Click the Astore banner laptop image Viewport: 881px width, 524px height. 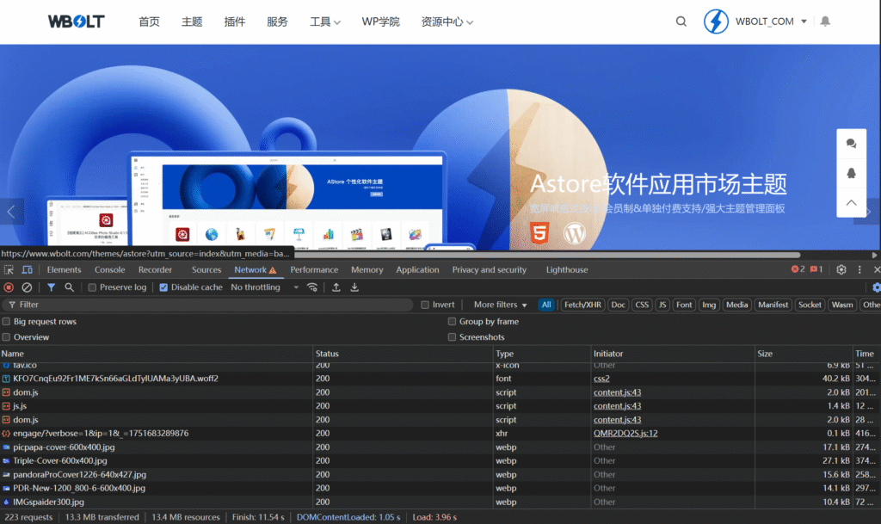coord(287,200)
